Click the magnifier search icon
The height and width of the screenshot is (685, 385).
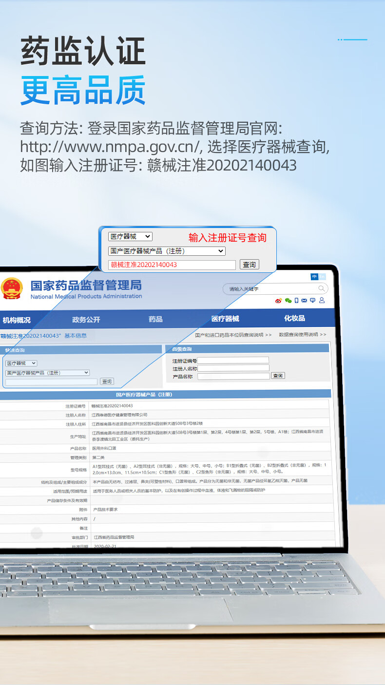(322, 288)
